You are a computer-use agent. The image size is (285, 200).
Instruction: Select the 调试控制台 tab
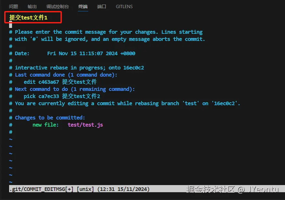tap(58, 6)
